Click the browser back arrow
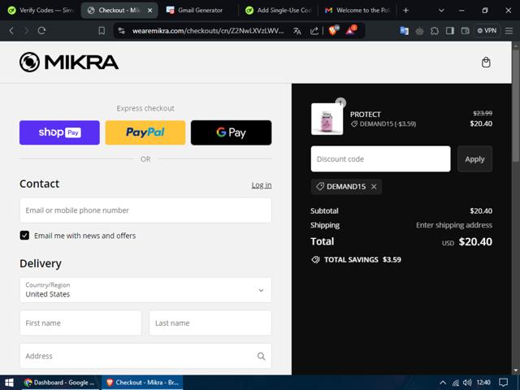520x390 pixels. click(x=11, y=31)
